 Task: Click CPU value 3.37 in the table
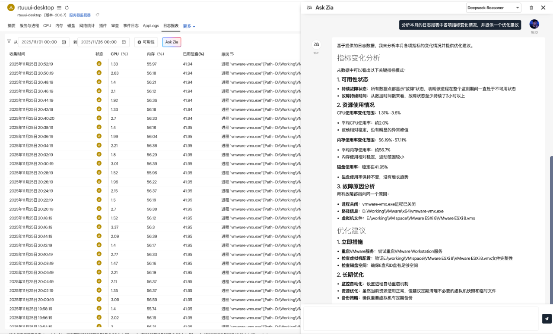(114, 227)
